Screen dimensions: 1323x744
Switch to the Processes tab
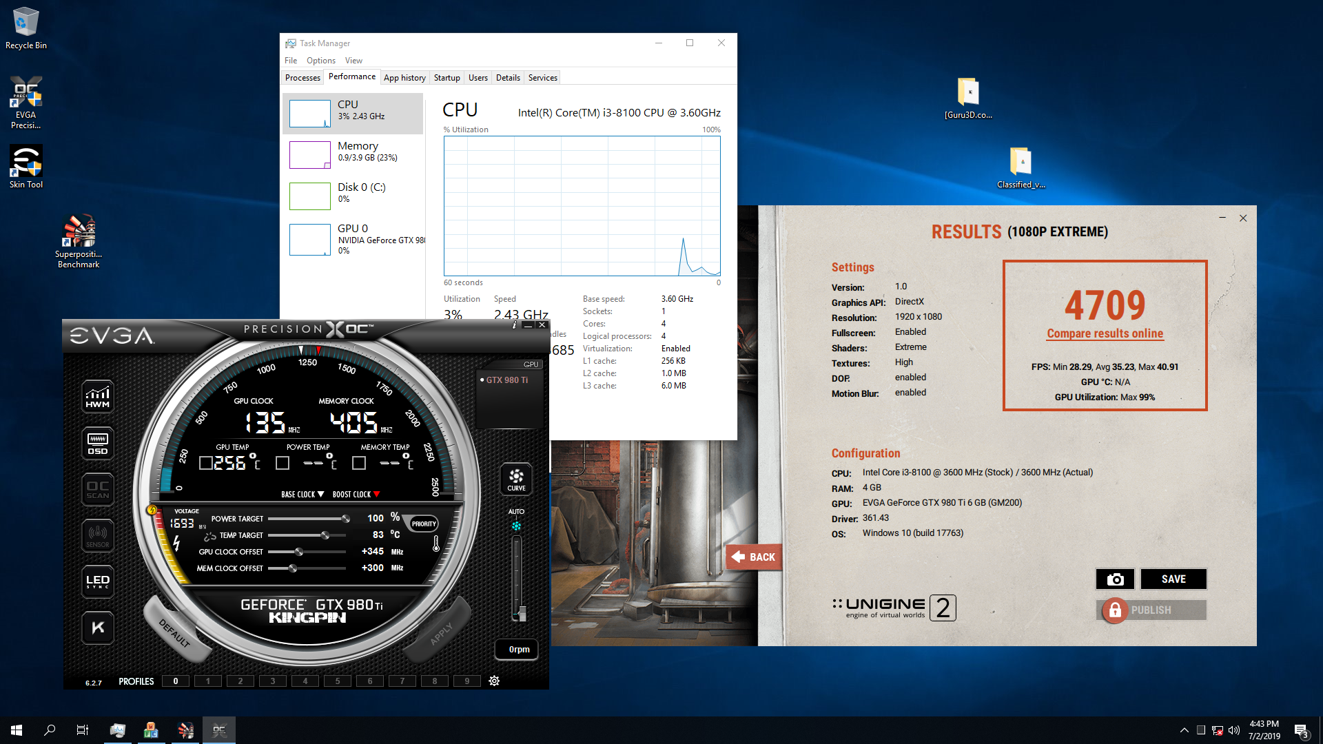(x=302, y=78)
